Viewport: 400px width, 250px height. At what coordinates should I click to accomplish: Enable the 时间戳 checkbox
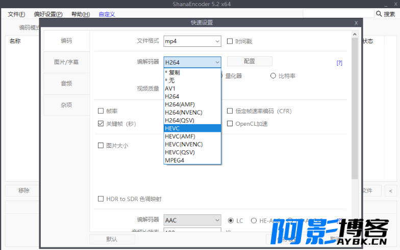230,41
